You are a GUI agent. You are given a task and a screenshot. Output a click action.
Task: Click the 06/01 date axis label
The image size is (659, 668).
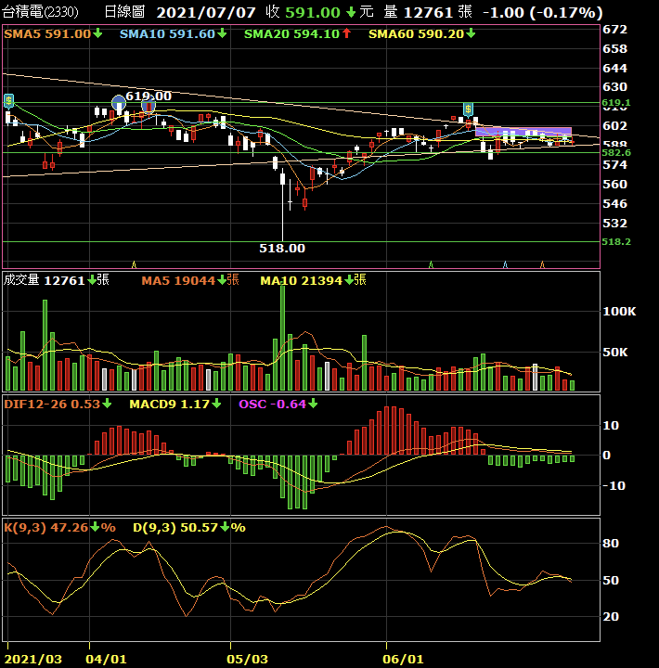(x=403, y=660)
